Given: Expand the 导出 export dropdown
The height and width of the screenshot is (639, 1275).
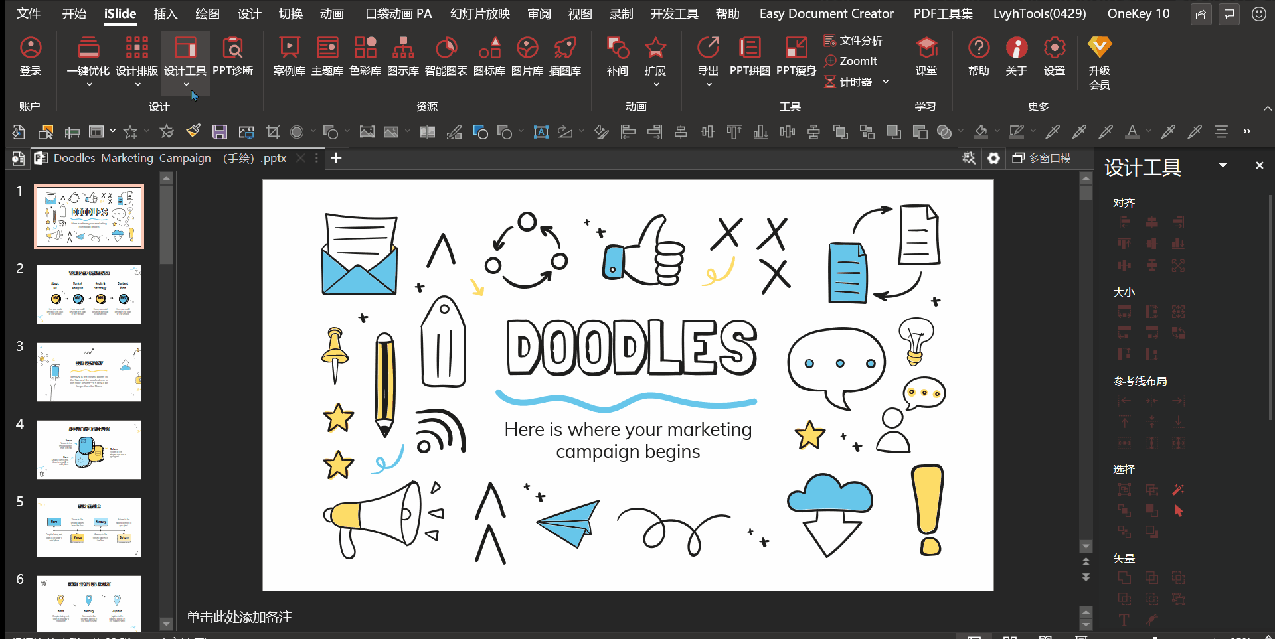Looking at the screenshot, I should pos(708,84).
